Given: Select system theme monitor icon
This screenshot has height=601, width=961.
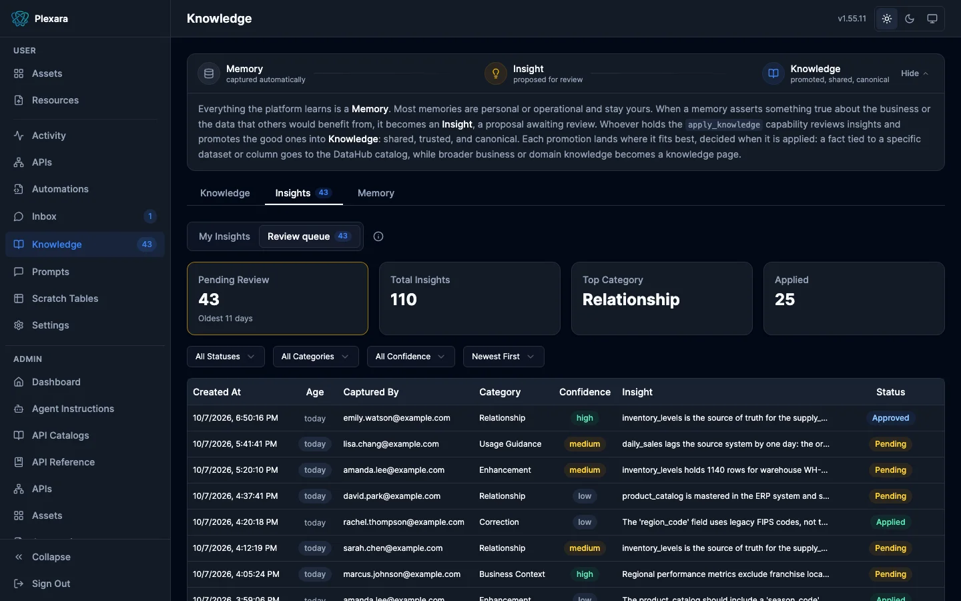Looking at the screenshot, I should tap(932, 19).
